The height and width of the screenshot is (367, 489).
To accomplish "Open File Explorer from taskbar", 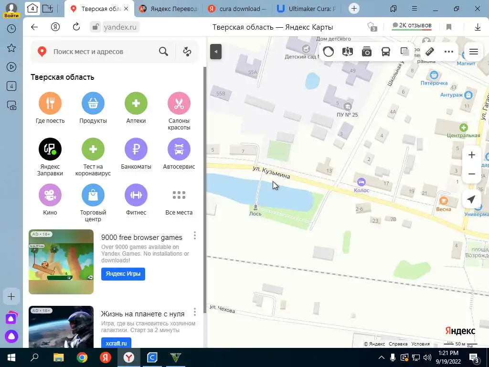I will coord(58,357).
